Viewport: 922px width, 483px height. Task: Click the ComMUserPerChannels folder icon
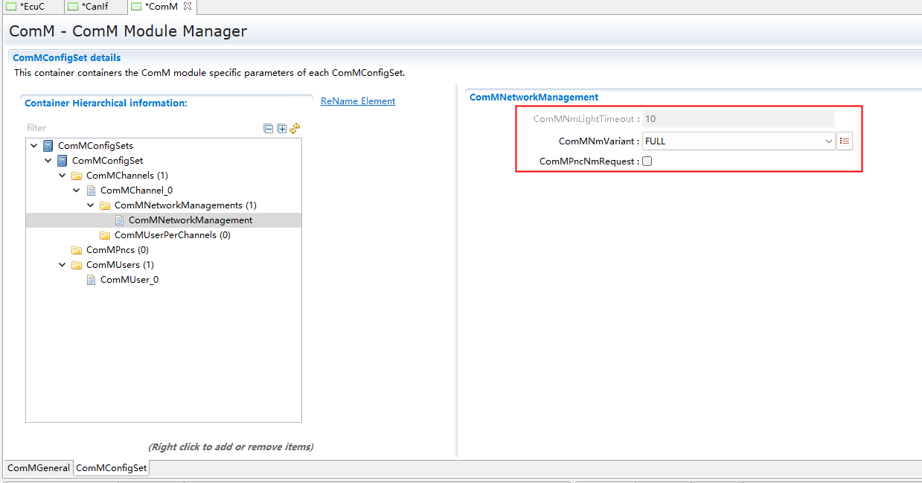(105, 235)
